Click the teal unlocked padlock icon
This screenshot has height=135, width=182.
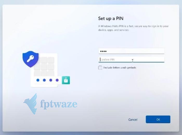coord(66,80)
